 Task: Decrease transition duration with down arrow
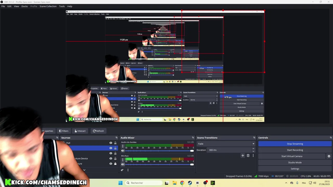(x=253, y=151)
